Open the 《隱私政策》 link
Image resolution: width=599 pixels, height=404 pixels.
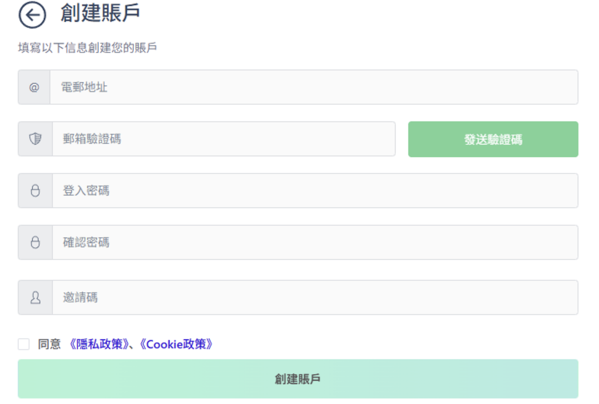coord(98,344)
